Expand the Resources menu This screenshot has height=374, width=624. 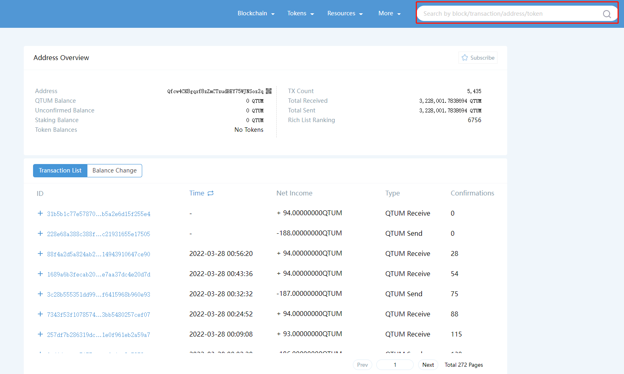coord(345,13)
